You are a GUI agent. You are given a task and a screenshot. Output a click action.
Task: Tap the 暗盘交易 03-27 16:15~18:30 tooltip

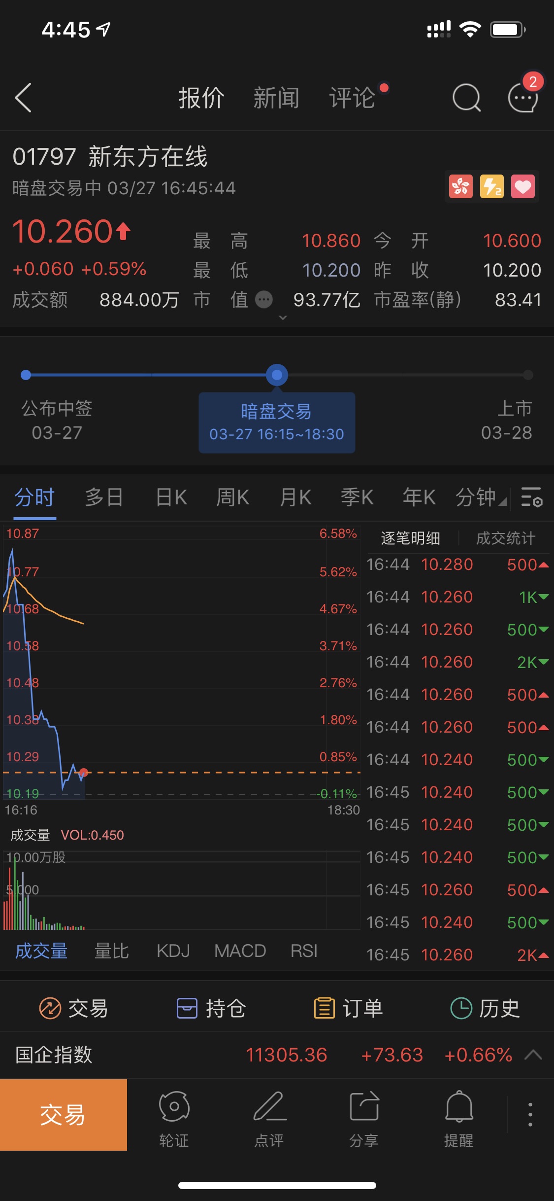point(277,423)
